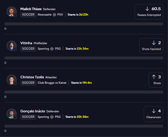Click the down arrow beside 4 Clearances
The width and height of the screenshot is (168, 137).
click(x=154, y=111)
